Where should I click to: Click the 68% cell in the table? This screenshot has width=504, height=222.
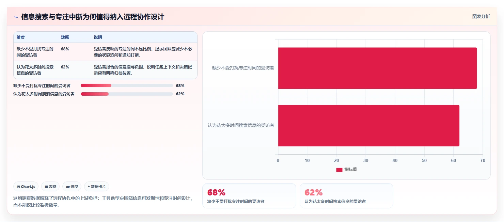point(65,49)
